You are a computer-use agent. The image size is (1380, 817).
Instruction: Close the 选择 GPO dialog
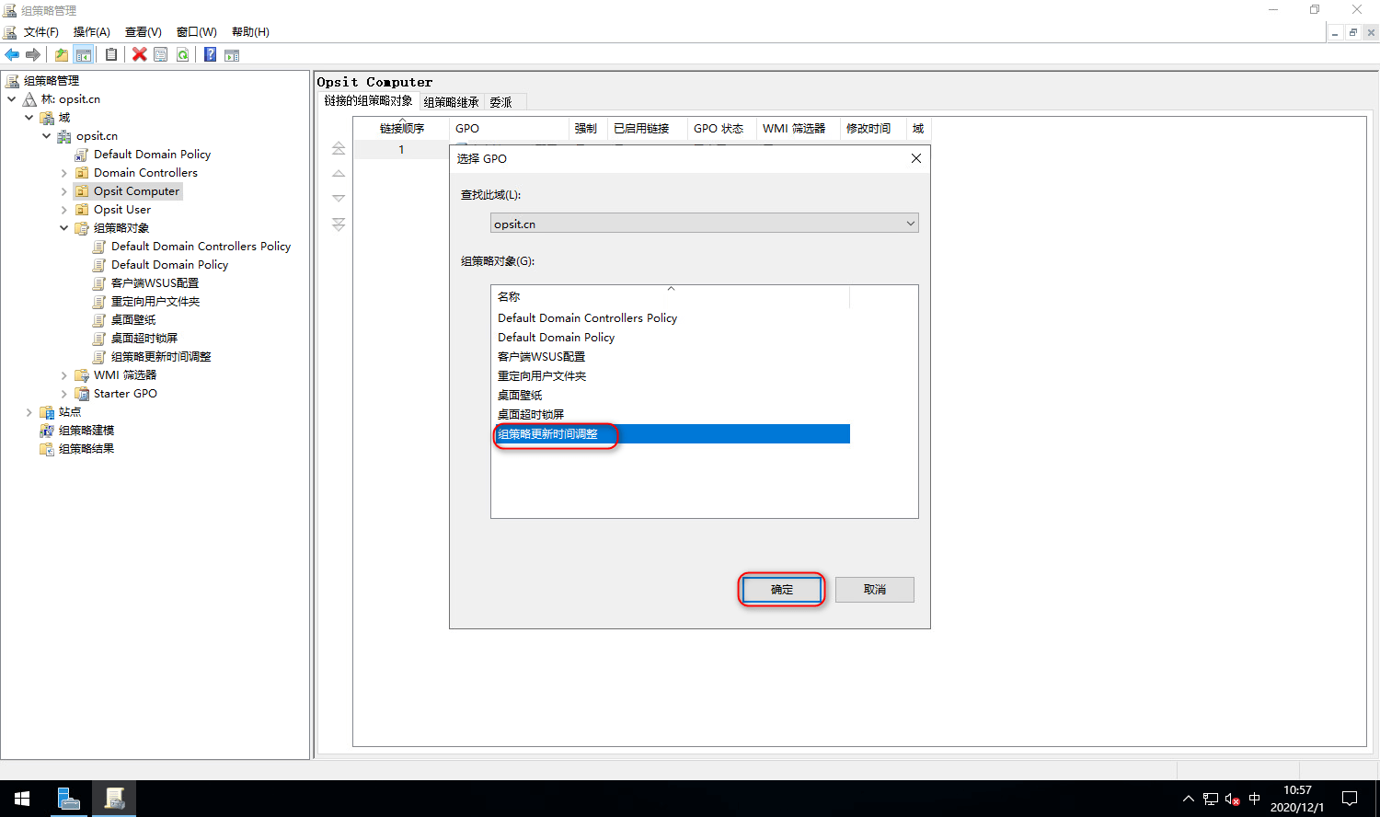(x=915, y=158)
